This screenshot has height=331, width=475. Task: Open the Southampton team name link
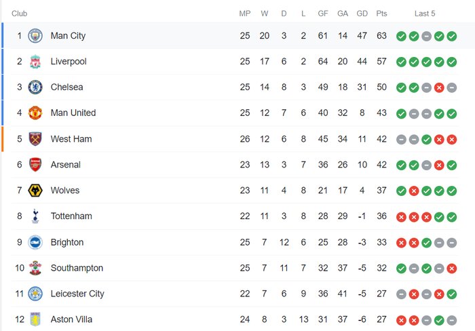click(77, 268)
